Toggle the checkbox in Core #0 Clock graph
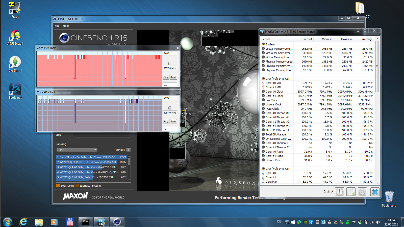The image size is (404, 227). point(170,64)
